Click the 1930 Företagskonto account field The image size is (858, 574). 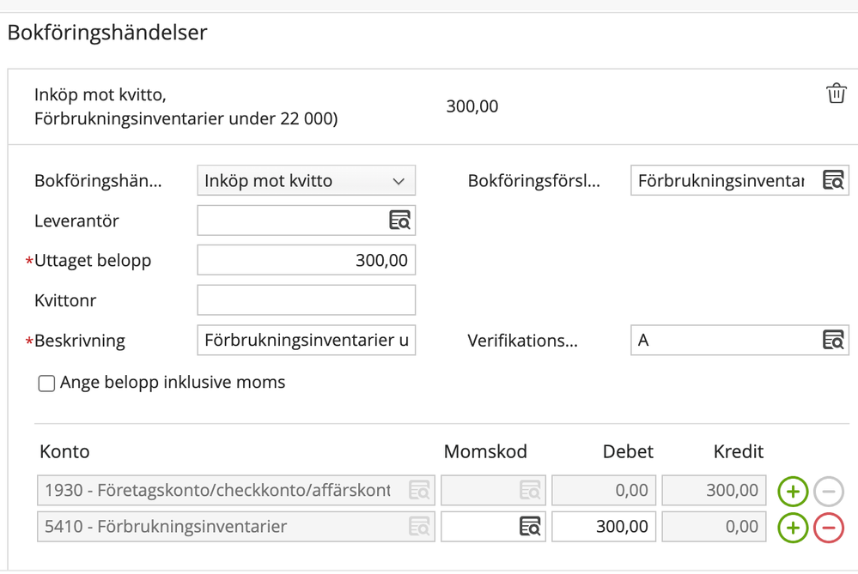click(x=236, y=490)
